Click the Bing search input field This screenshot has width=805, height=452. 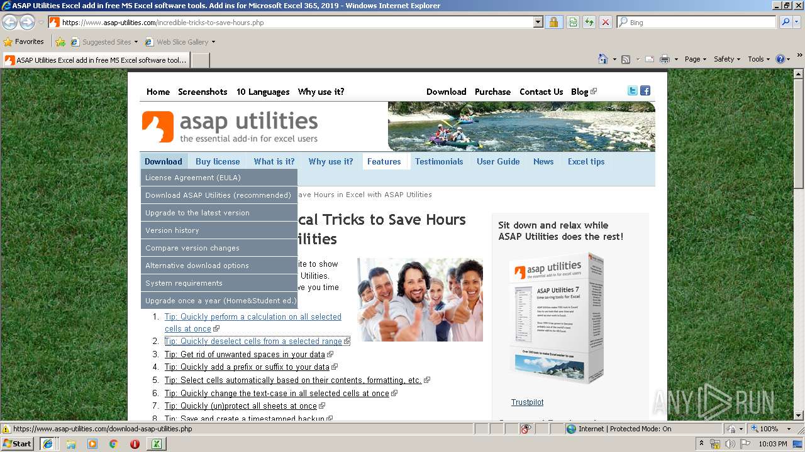click(x=697, y=22)
